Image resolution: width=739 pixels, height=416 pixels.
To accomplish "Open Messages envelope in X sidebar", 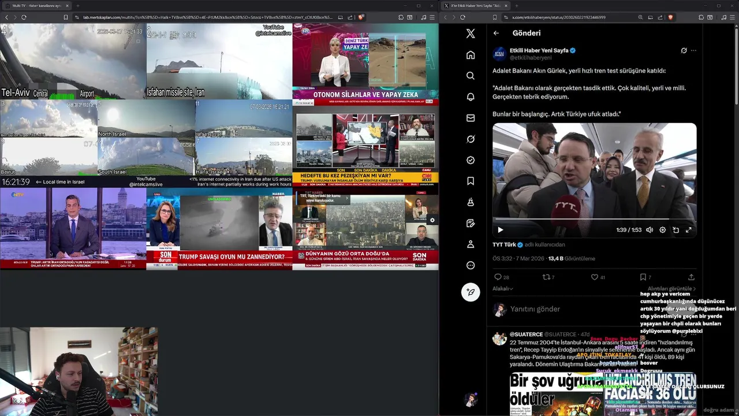I will coord(471,118).
